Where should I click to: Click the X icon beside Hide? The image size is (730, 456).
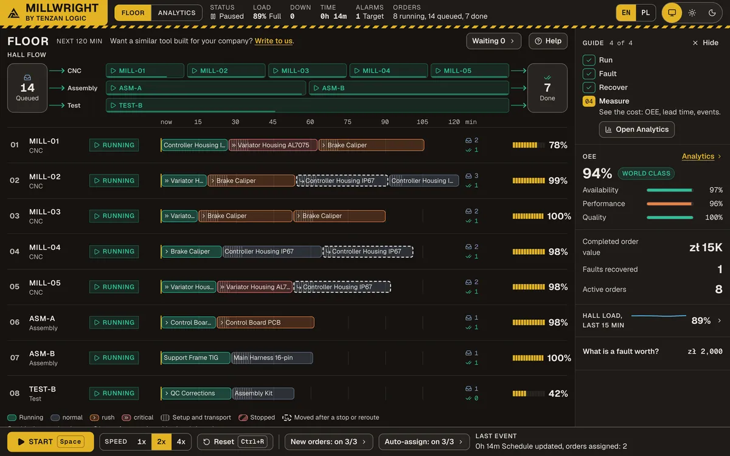pyautogui.click(x=696, y=43)
